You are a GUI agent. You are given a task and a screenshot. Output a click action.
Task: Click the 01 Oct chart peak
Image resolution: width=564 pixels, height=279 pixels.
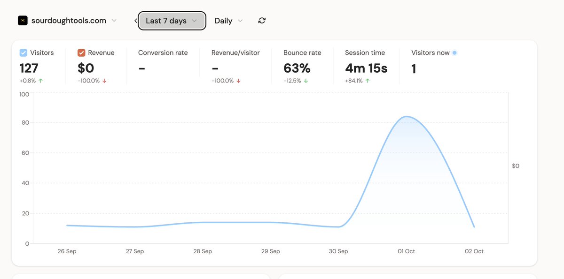pos(406,116)
